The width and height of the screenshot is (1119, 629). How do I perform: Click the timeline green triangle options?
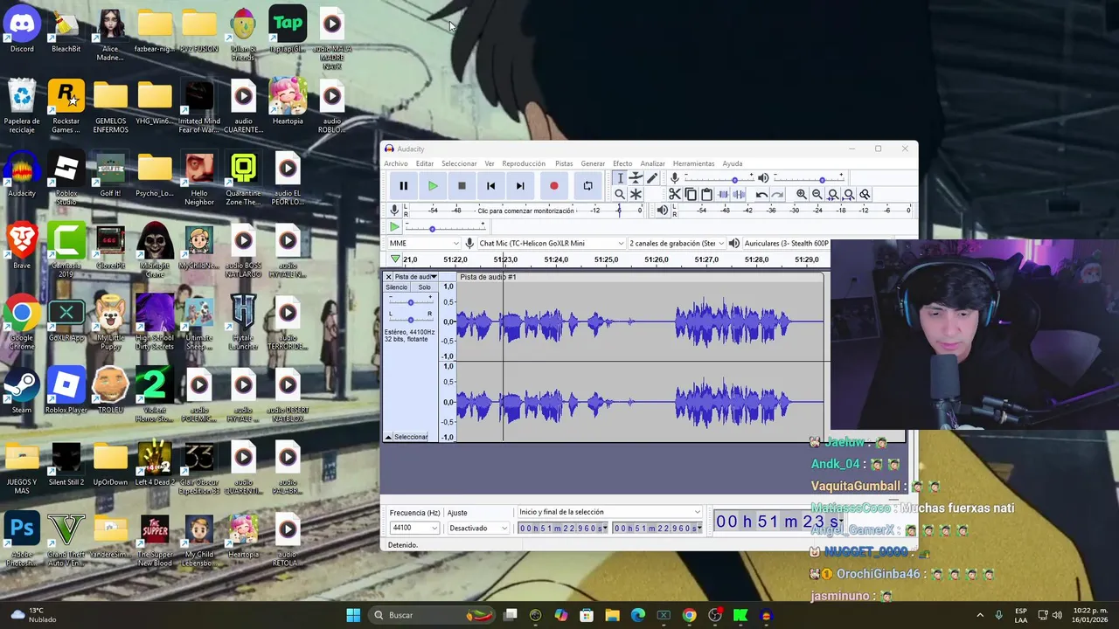(x=395, y=259)
